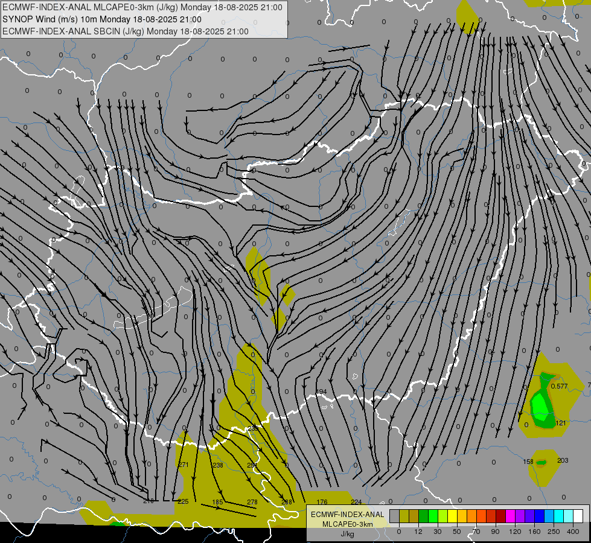Screen dimensions: 591x543
Task: Select the dark green legend swatch
Action: [424, 516]
